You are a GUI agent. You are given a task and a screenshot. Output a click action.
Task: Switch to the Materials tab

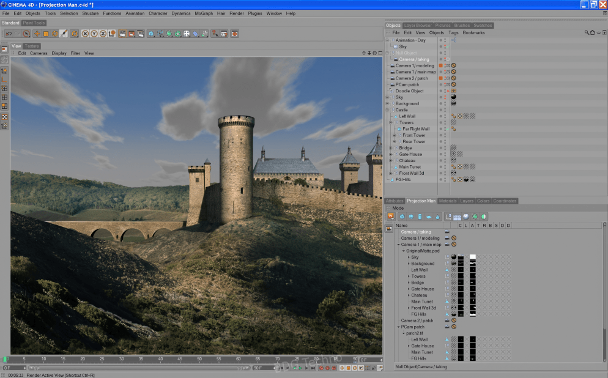pos(448,201)
